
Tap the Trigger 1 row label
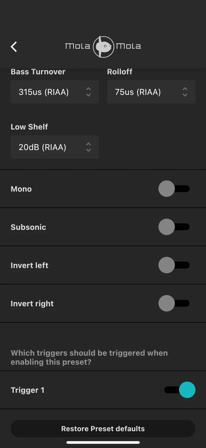(x=27, y=390)
